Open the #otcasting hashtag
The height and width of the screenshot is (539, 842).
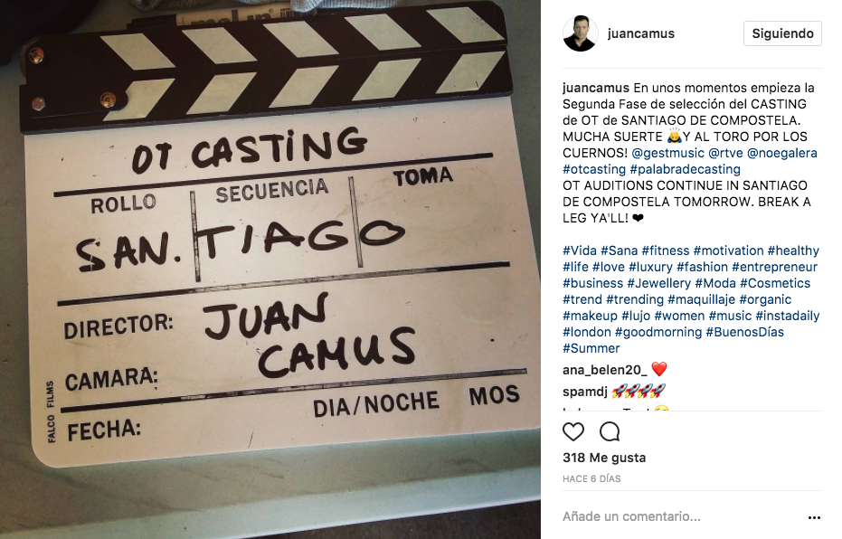[x=594, y=169]
